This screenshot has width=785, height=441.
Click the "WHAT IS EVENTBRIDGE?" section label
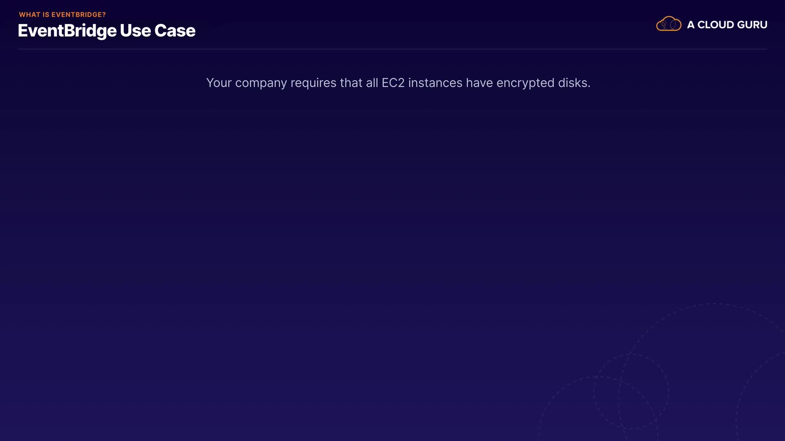pyautogui.click(x=62, y=15)
